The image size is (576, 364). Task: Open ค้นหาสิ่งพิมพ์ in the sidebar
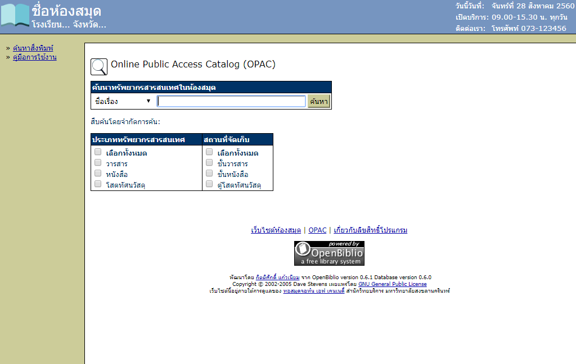(33, 48)
